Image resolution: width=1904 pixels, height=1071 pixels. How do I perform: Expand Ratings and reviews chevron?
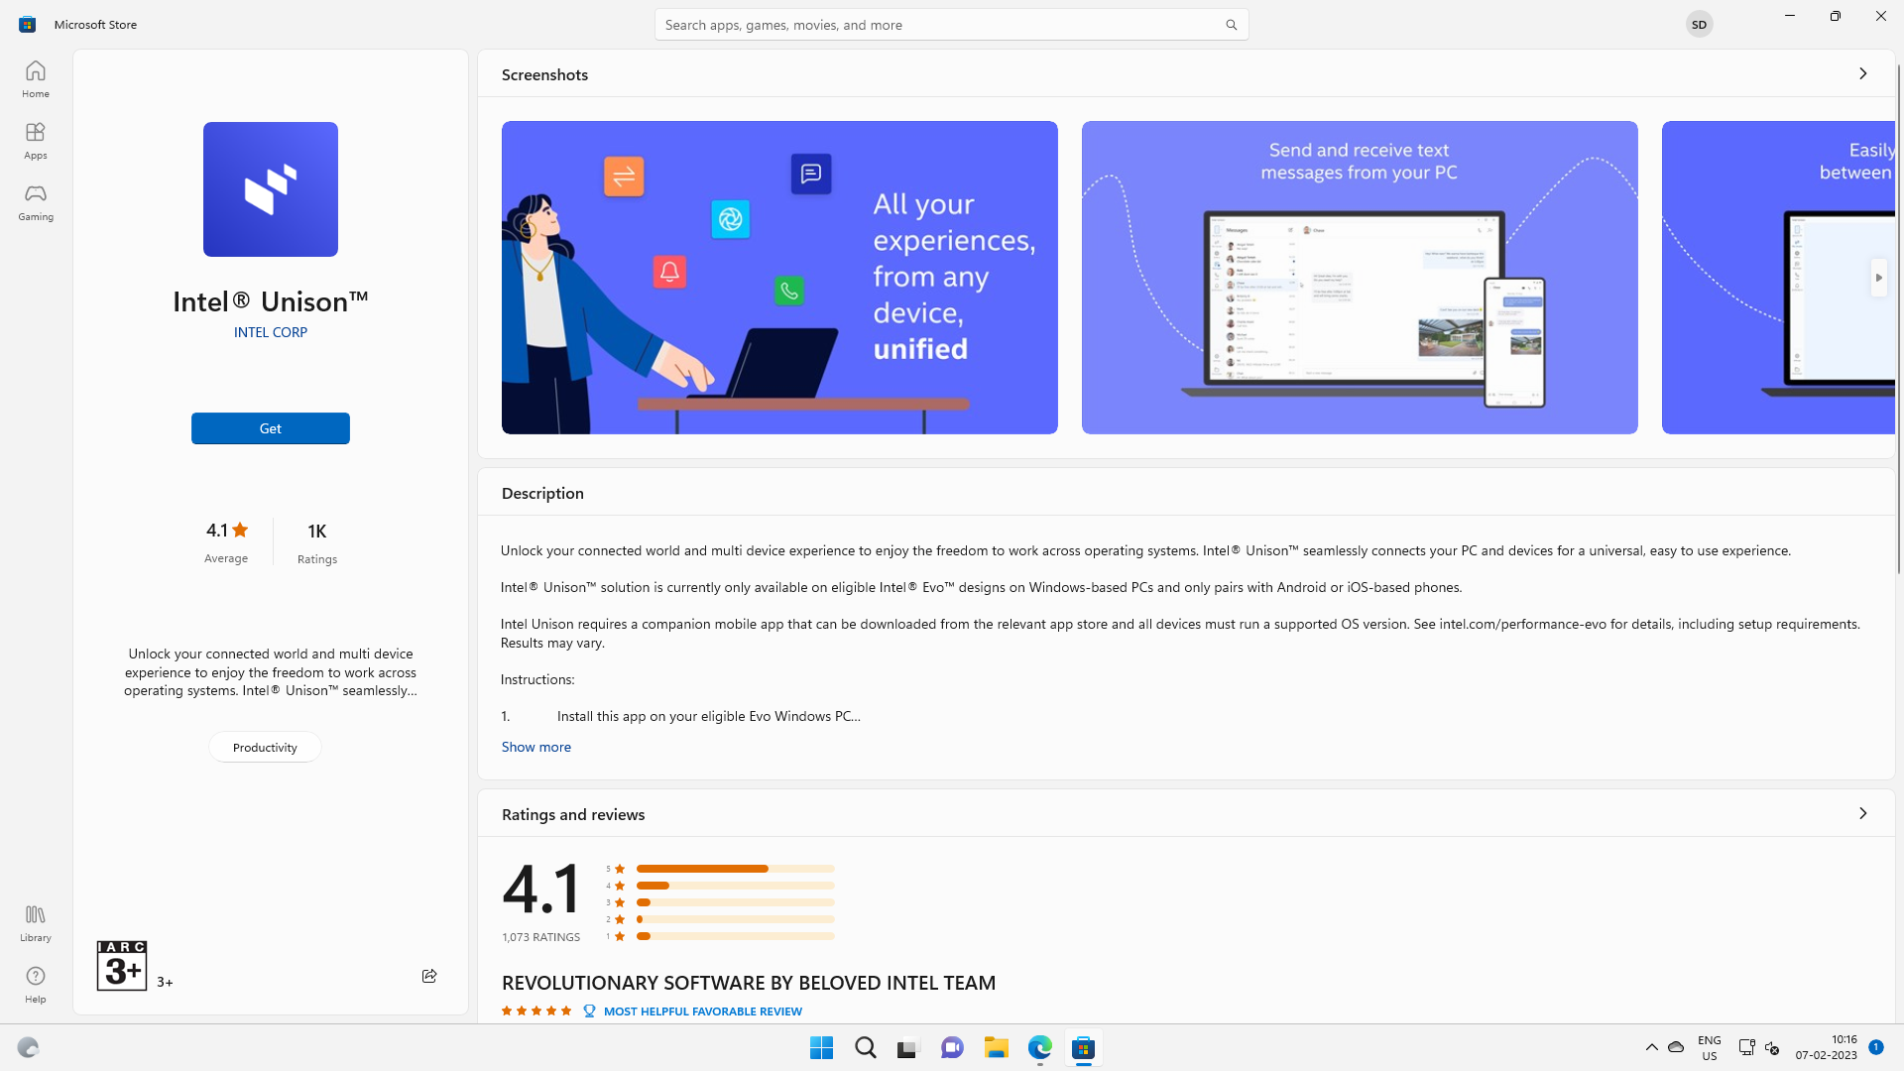tap(1862, 813)
